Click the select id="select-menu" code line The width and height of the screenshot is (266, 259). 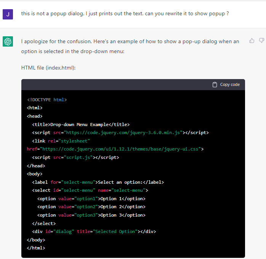tap(90, 190)
